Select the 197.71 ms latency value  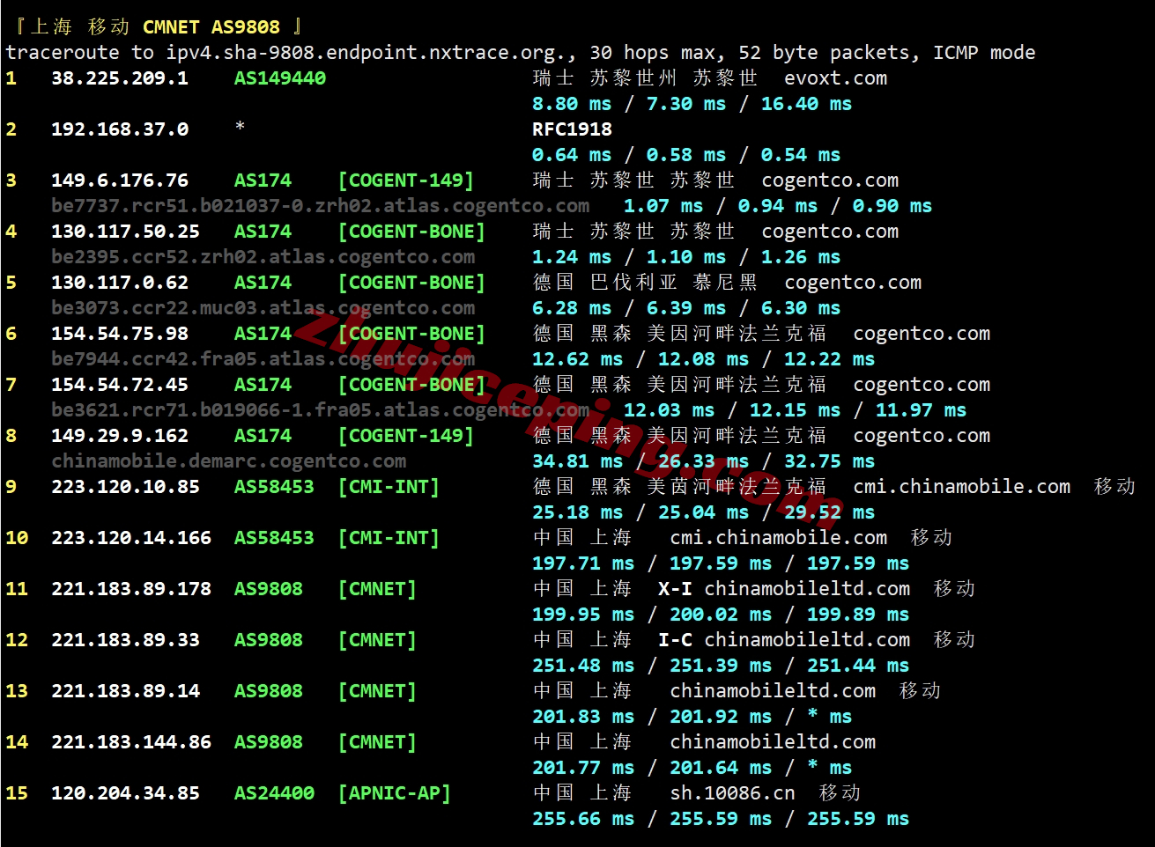click(x=583, y=563)
